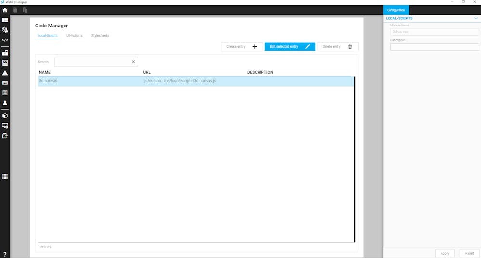
Task: Open the Layout Manager sidebar icon
Action: [x=5, y=20]
